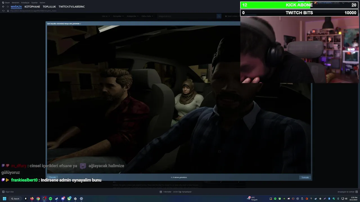Click the store page URL address
360x202 pixels.
[33, 11]
